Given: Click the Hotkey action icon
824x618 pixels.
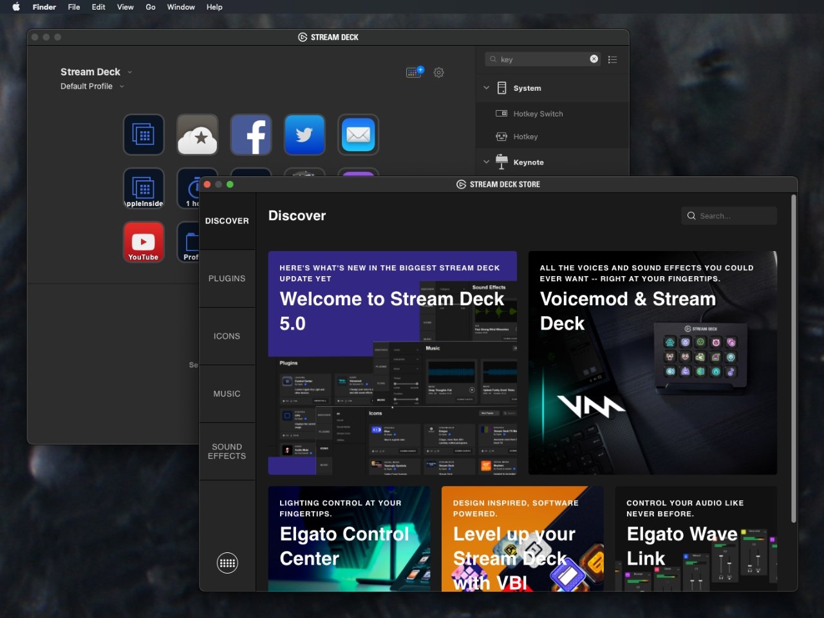Looking at the screenshot, I should (501, 136).
